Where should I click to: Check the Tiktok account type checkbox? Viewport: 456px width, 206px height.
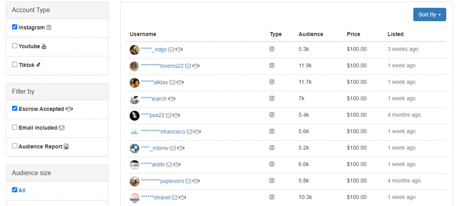coord(15,65)
